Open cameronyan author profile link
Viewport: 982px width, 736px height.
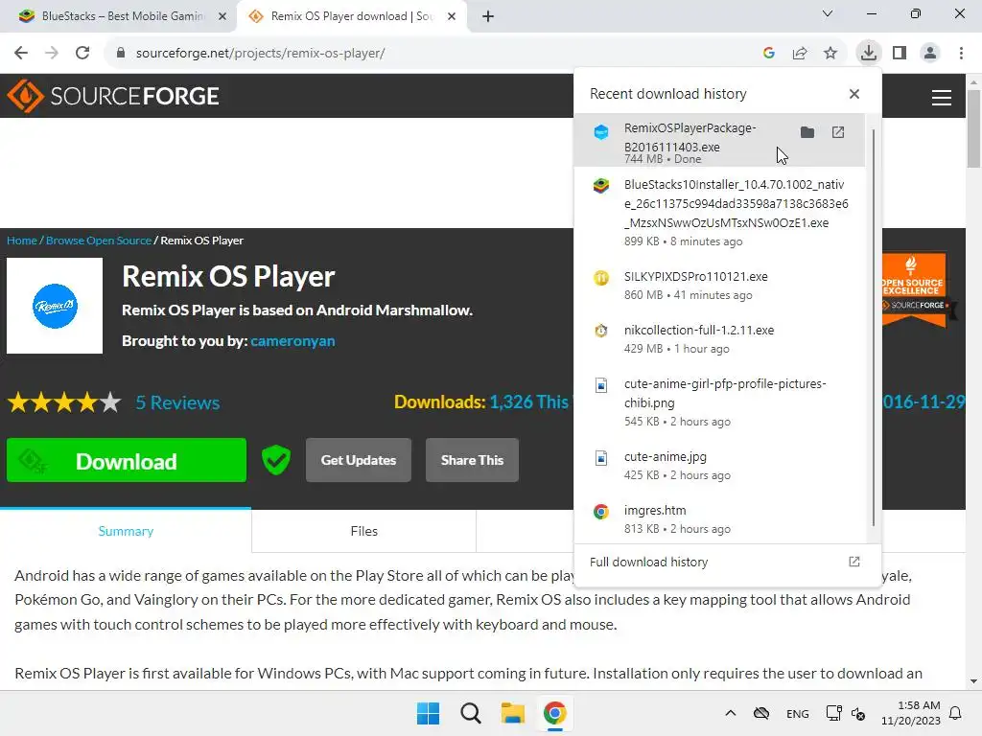[x=292, y=341]
